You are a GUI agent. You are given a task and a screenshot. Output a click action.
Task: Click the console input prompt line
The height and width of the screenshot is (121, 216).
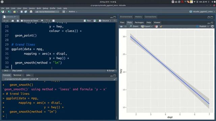pyautogui.click(x=59, y=116)
